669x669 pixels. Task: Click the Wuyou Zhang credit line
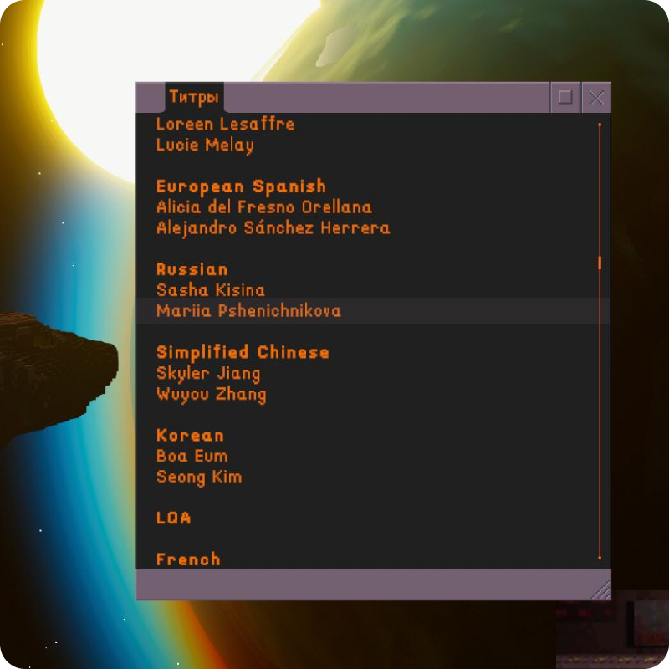[211, 394]
